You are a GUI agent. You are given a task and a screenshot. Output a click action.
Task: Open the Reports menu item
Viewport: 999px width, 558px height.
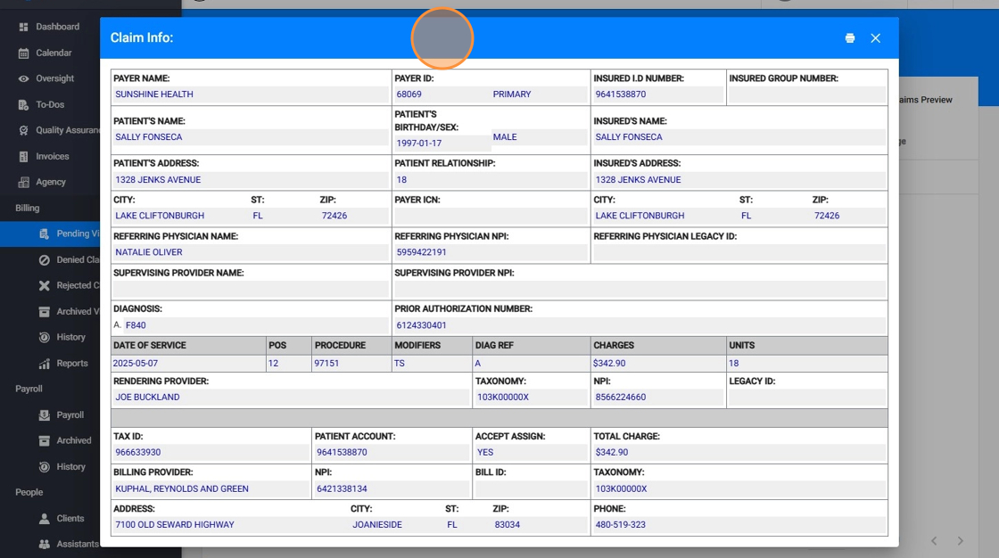pos(72,363)
